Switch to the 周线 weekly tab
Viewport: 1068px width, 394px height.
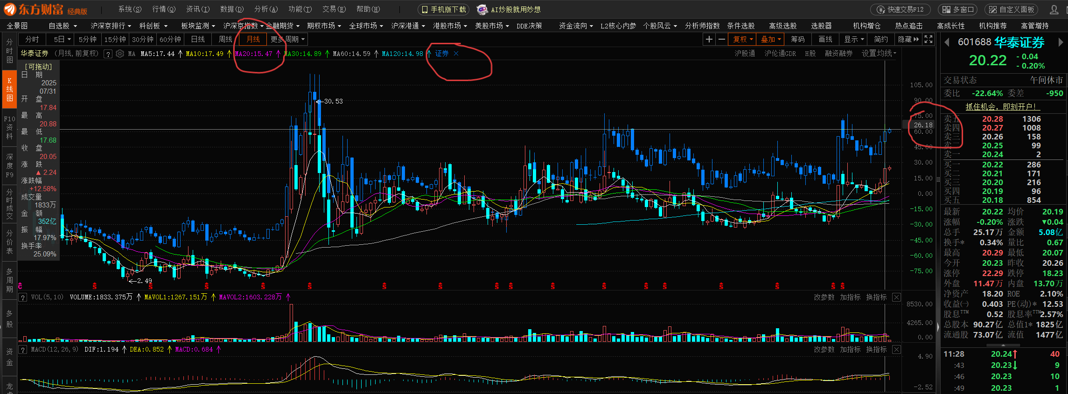(x=225, y=40)
